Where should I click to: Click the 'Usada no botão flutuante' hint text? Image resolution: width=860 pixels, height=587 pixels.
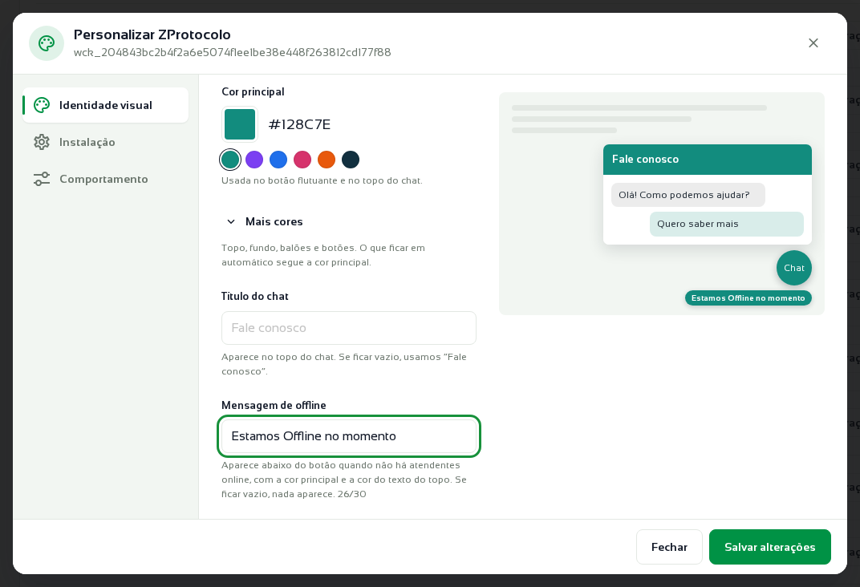tap(322, 180)
